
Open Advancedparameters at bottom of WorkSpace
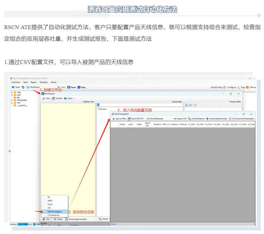pyautogui.click(x=76, y=219)
